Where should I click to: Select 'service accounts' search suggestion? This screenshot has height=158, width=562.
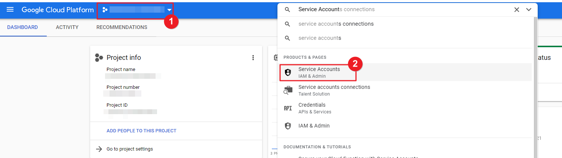[320, 38]
